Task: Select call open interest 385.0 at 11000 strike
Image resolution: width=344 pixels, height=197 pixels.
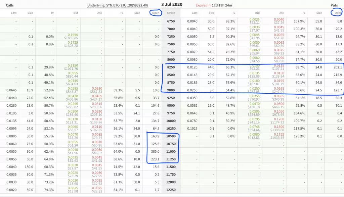Action: tap(155, 152)
